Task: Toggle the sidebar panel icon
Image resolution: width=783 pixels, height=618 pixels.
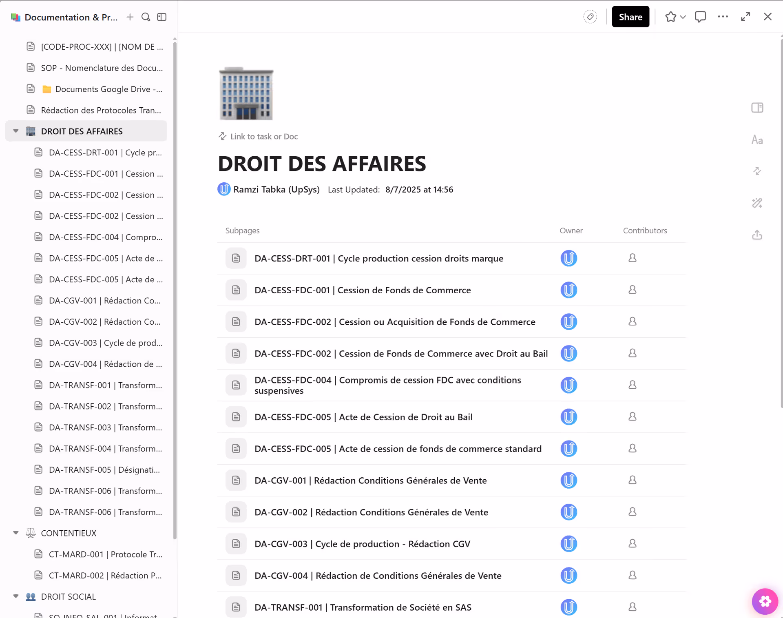Action: (x=161, y=17)
